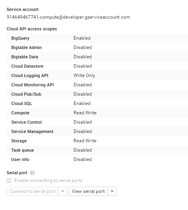Click Disabled value for Cloud Datastore

coord(83,66)
